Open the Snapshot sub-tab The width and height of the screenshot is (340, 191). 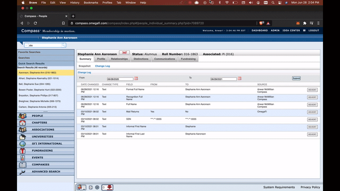point(85,66)
